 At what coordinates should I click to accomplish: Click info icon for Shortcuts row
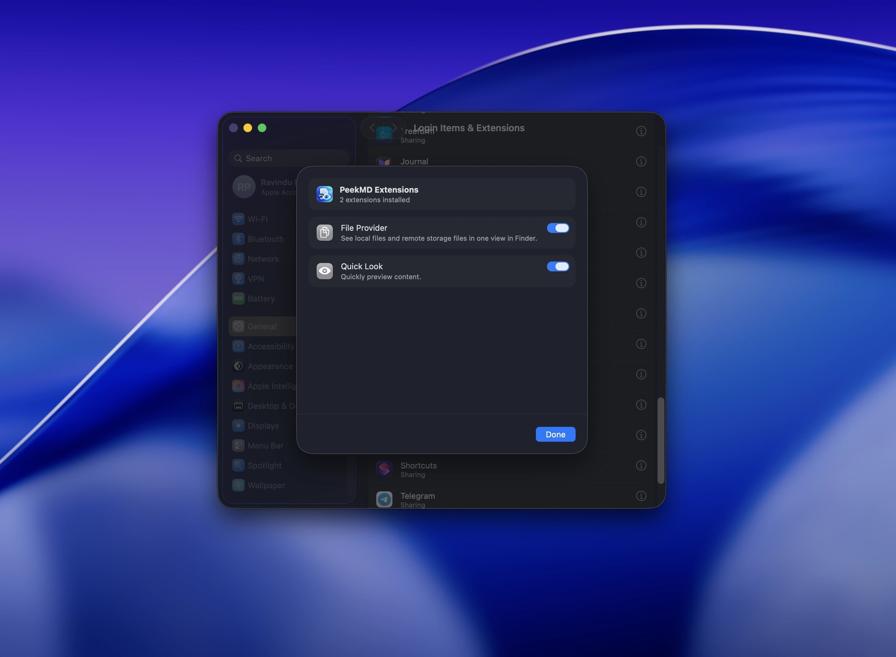coord(641,465)
